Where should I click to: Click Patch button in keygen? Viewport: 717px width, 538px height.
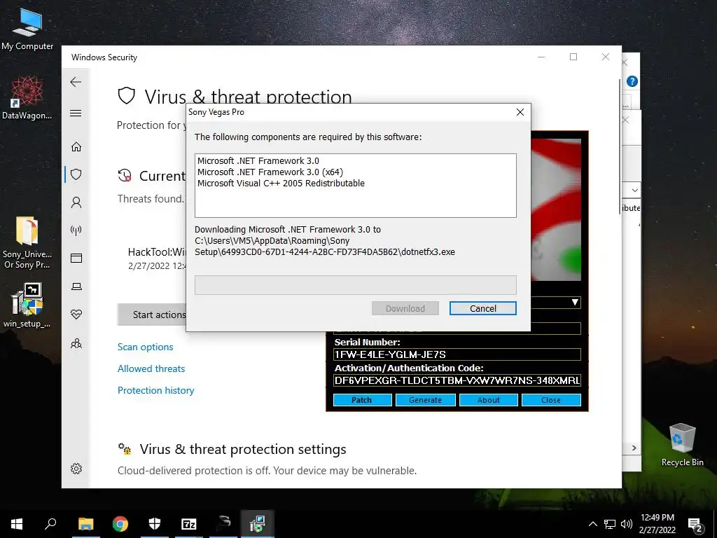click(362, 400)
